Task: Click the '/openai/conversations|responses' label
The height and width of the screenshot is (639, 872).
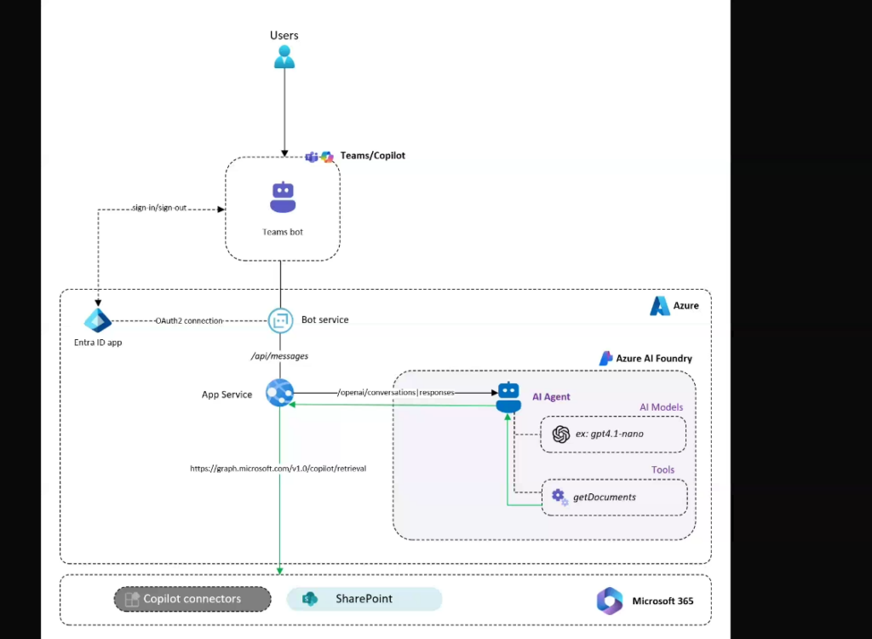Action: click(x=396, y=393)
